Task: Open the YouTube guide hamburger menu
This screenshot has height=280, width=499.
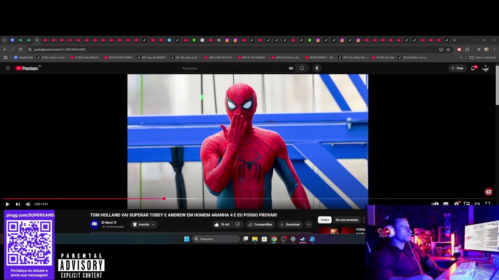Action: coord(7,68)
